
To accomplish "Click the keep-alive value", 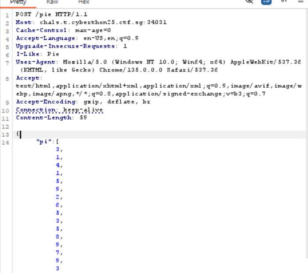I will point(83,110).
